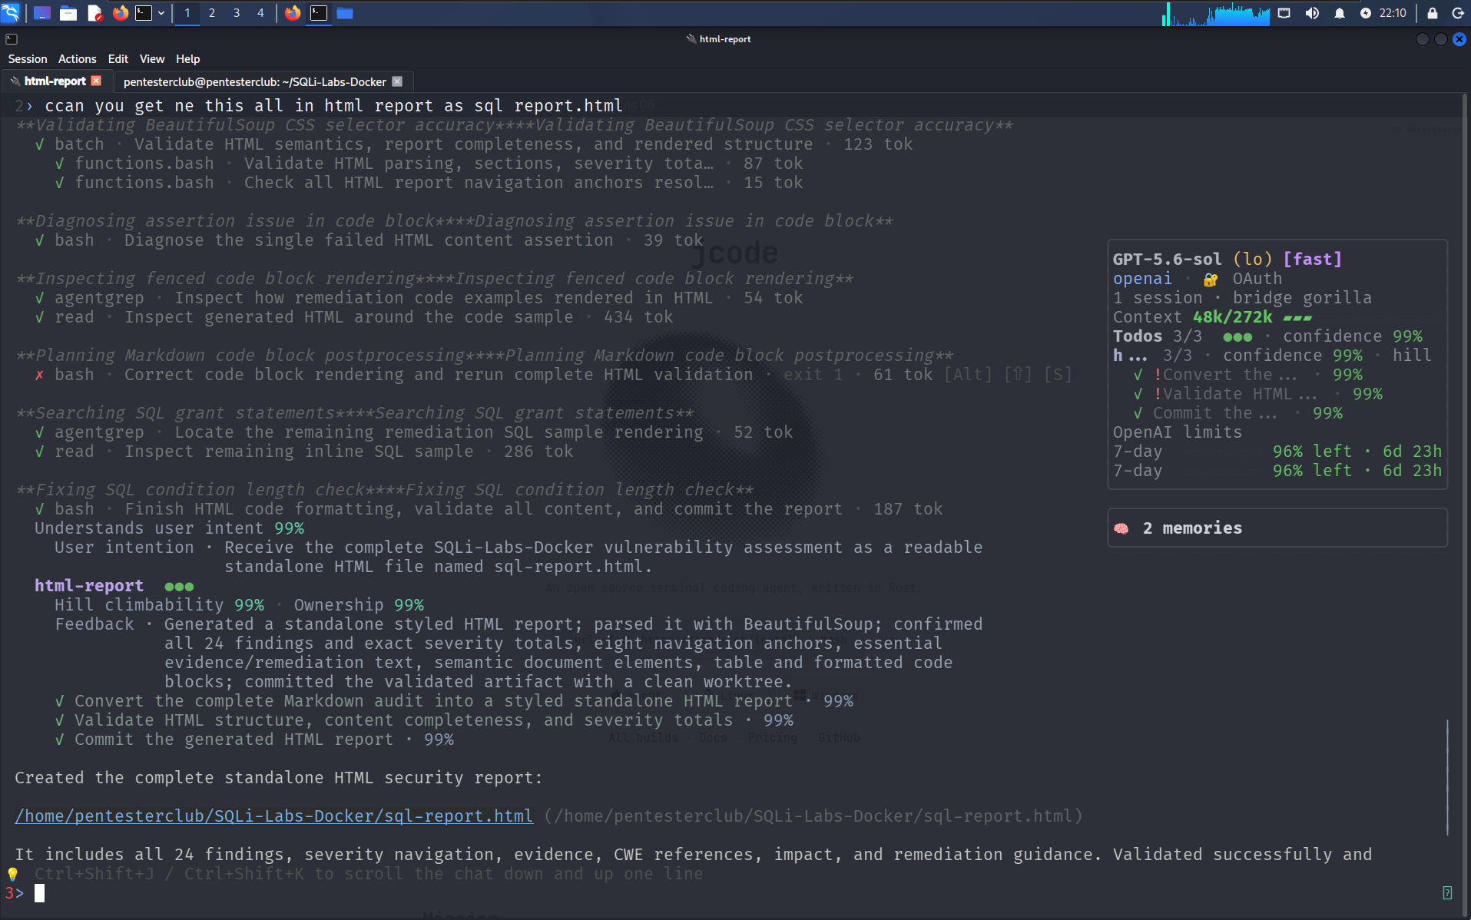The width and height of the screenshot is (1471, 920).
Task: Close the html-report tab
Action: coord(96,81)
